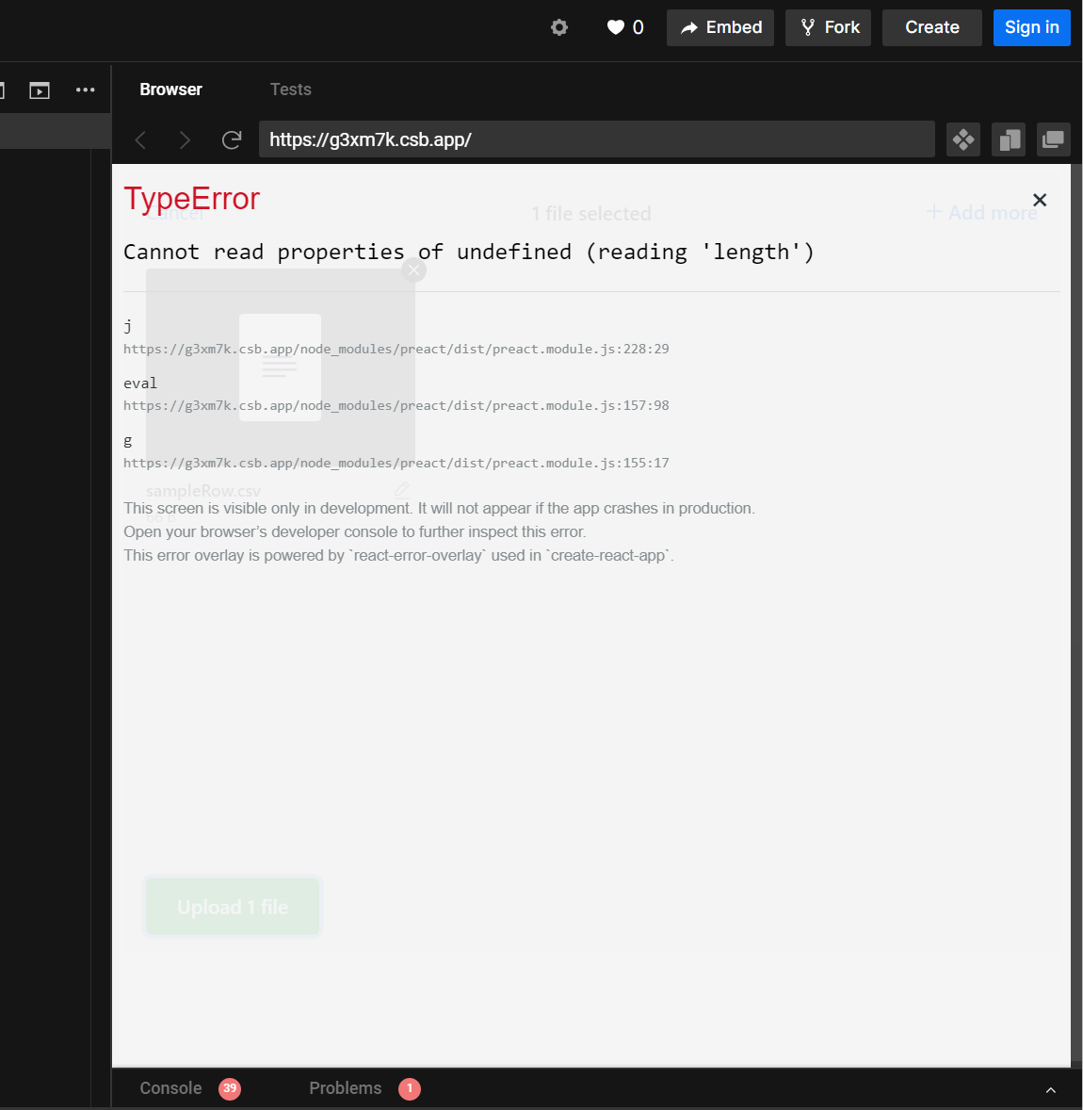1083x1110 pixels.
Task: Open the Problems panel
Action: tap(345, 1087)
